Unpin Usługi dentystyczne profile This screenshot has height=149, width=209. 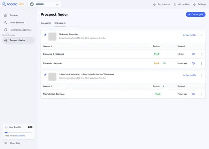tap(45, 75)
